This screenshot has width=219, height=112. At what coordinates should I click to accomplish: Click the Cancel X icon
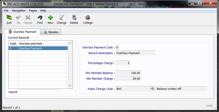[x=28, y=18]
